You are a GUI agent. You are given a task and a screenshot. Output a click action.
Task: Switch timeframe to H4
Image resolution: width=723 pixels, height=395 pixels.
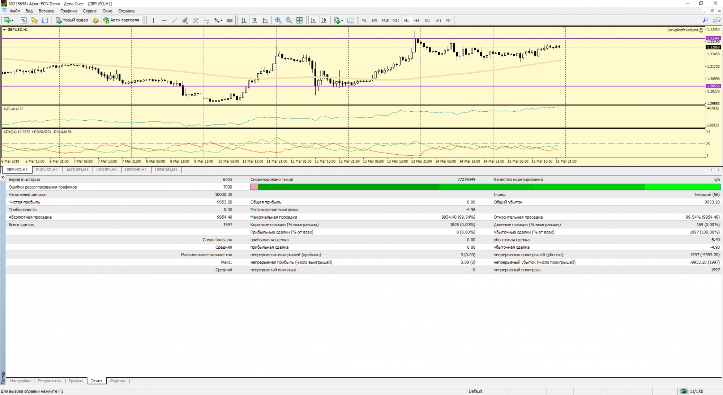(x=416, y=21)
